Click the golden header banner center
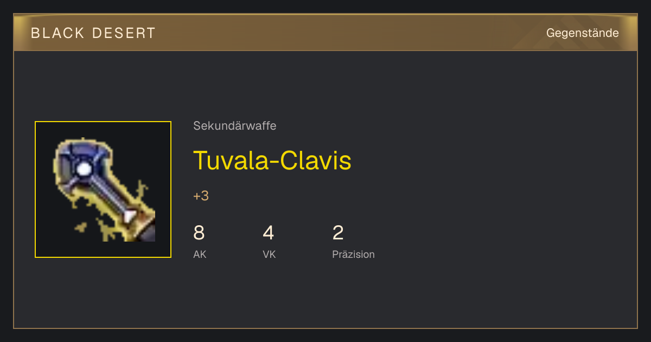 tap(325, 33)
